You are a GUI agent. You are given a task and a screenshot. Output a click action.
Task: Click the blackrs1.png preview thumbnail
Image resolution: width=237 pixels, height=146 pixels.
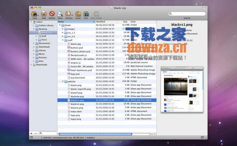click(x=182, y=90)
